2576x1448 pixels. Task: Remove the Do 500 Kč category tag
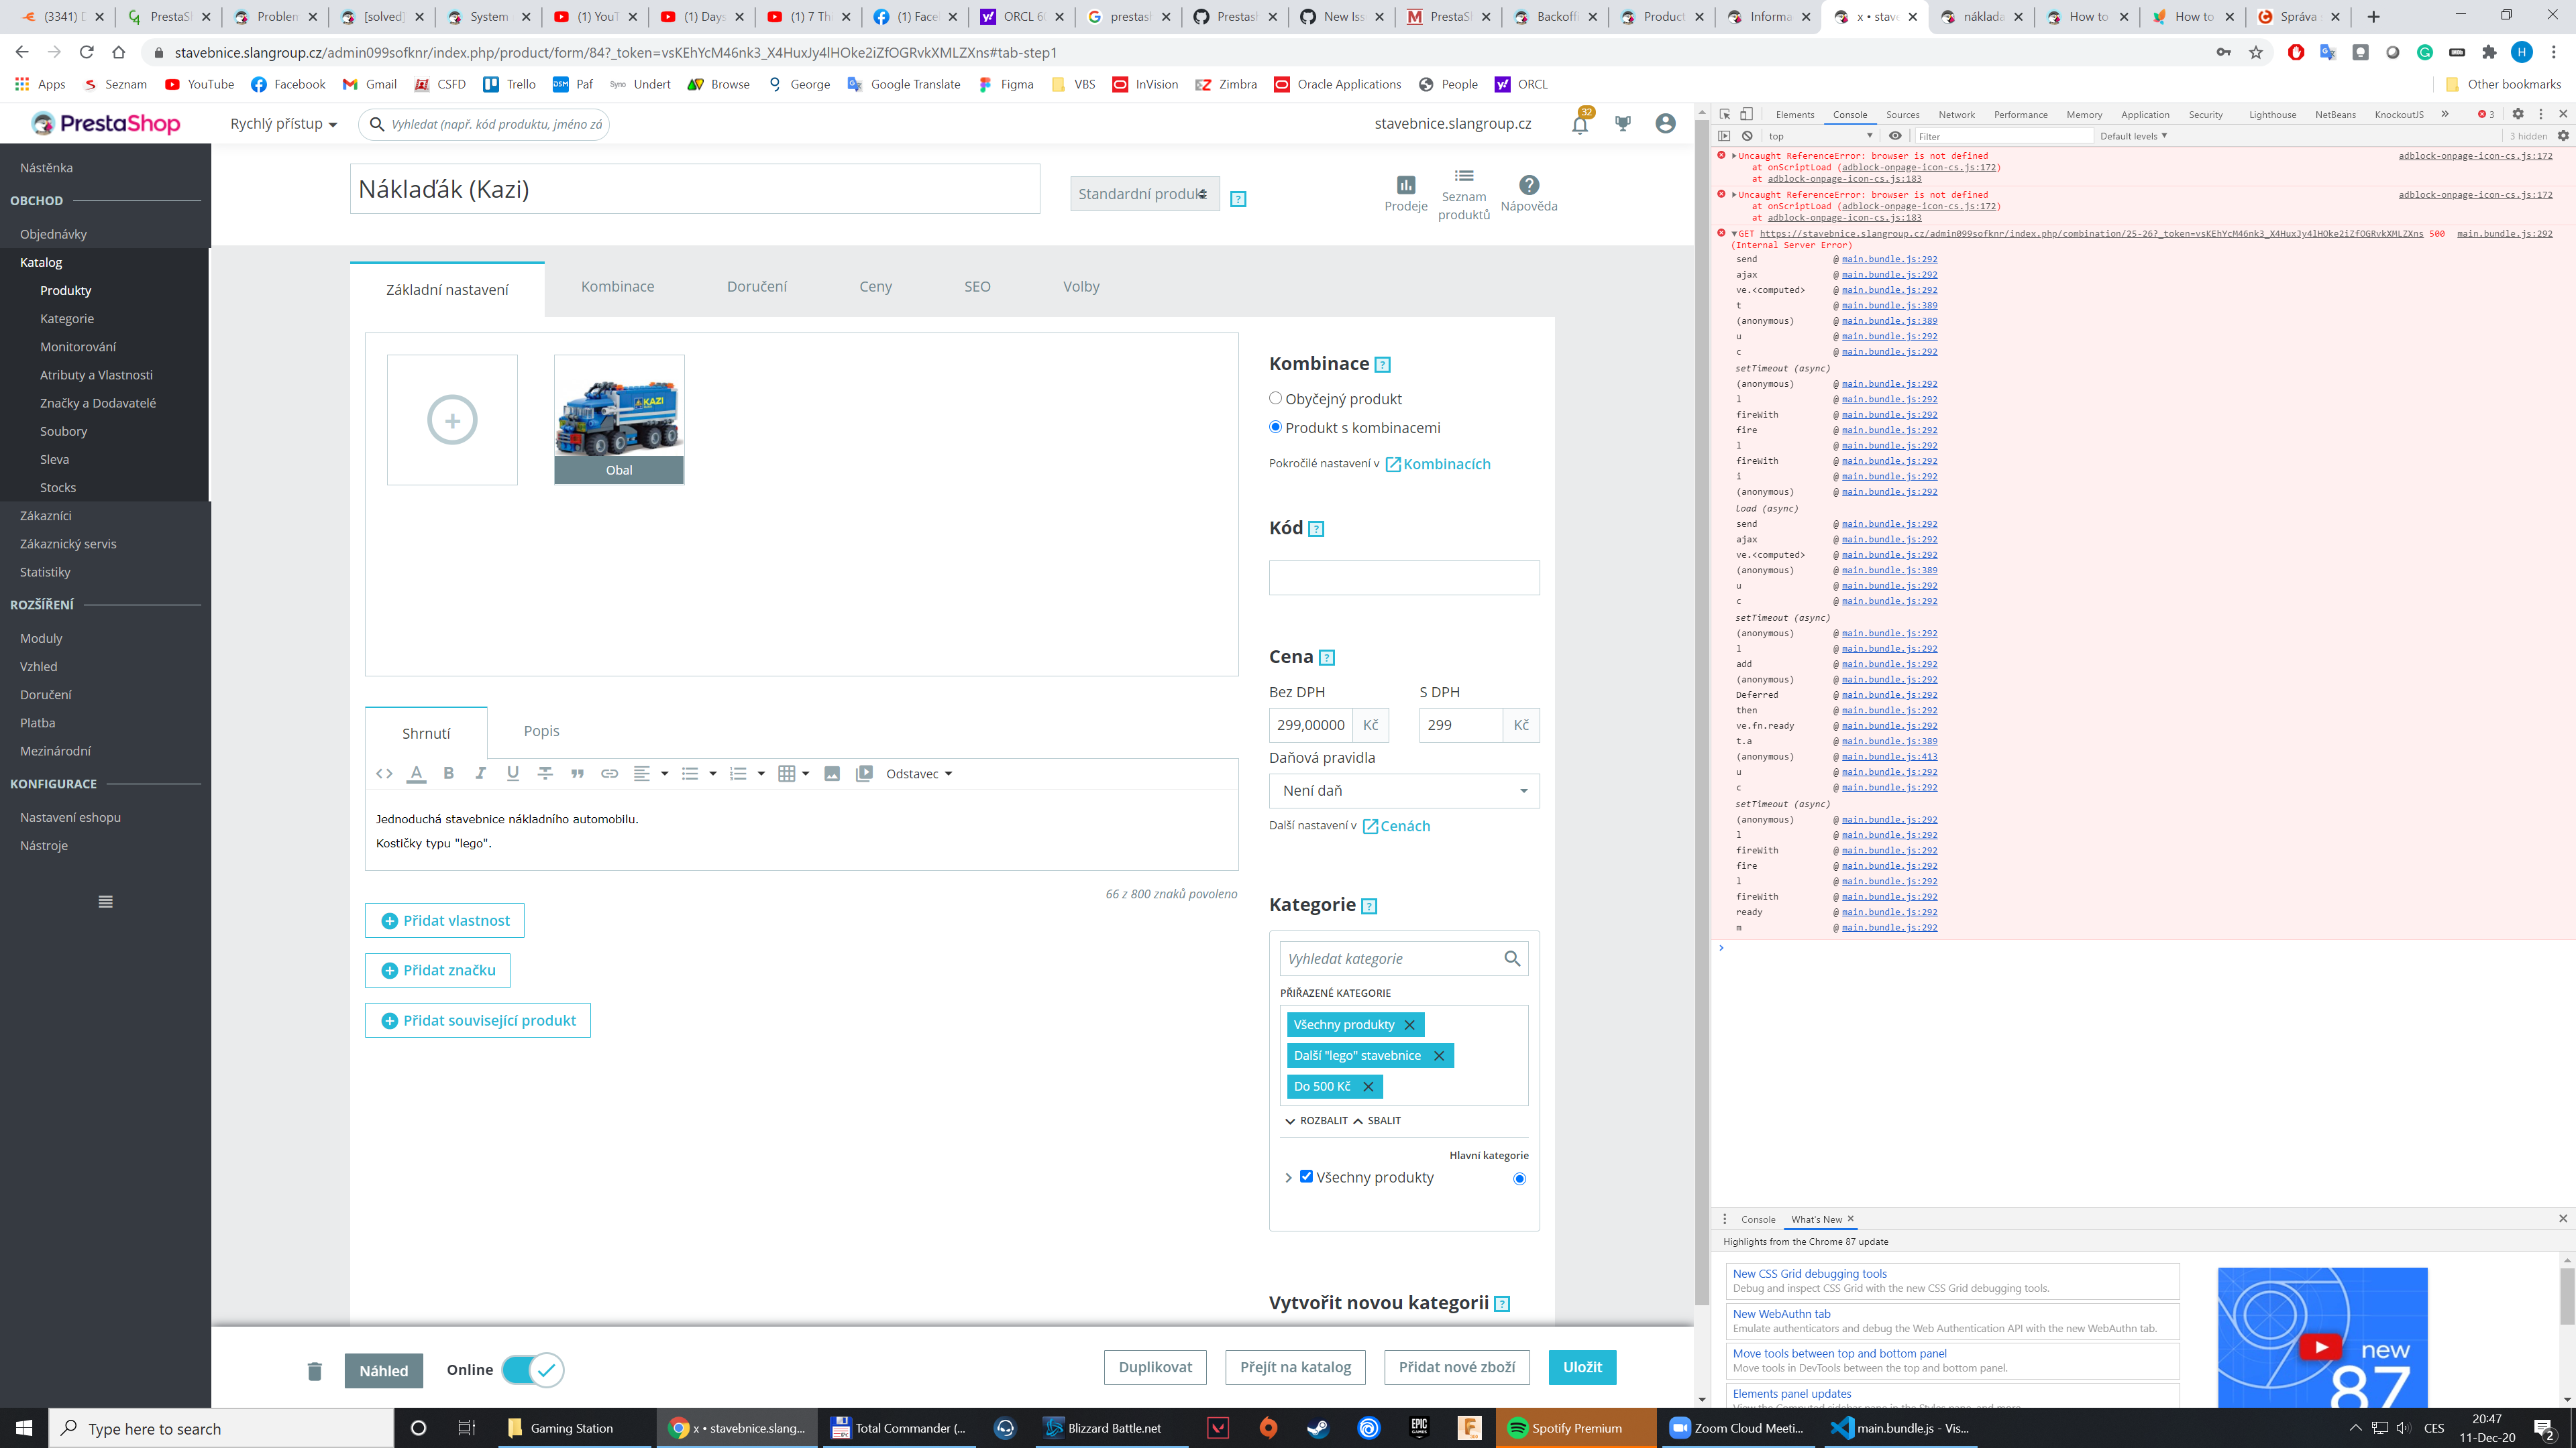point(1368,1086)
